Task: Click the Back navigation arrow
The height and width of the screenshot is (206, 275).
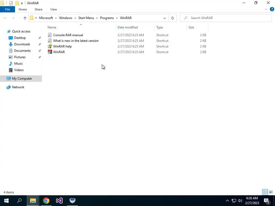Action: (x=5, y=18)
